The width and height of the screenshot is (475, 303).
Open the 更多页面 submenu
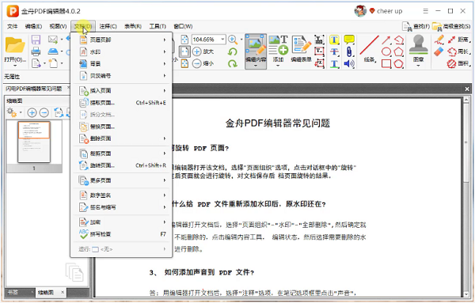[122, 180]
